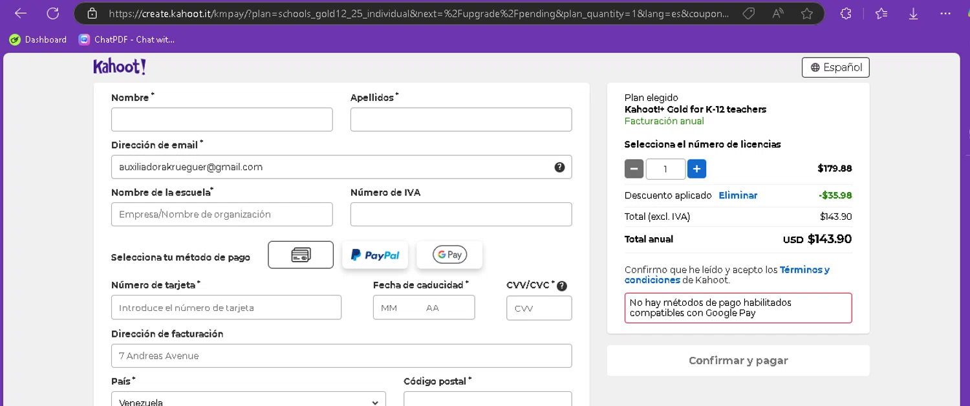The image size is (970, 406).
Task: Open the browser extensions menu
Action: coord(846,13)
